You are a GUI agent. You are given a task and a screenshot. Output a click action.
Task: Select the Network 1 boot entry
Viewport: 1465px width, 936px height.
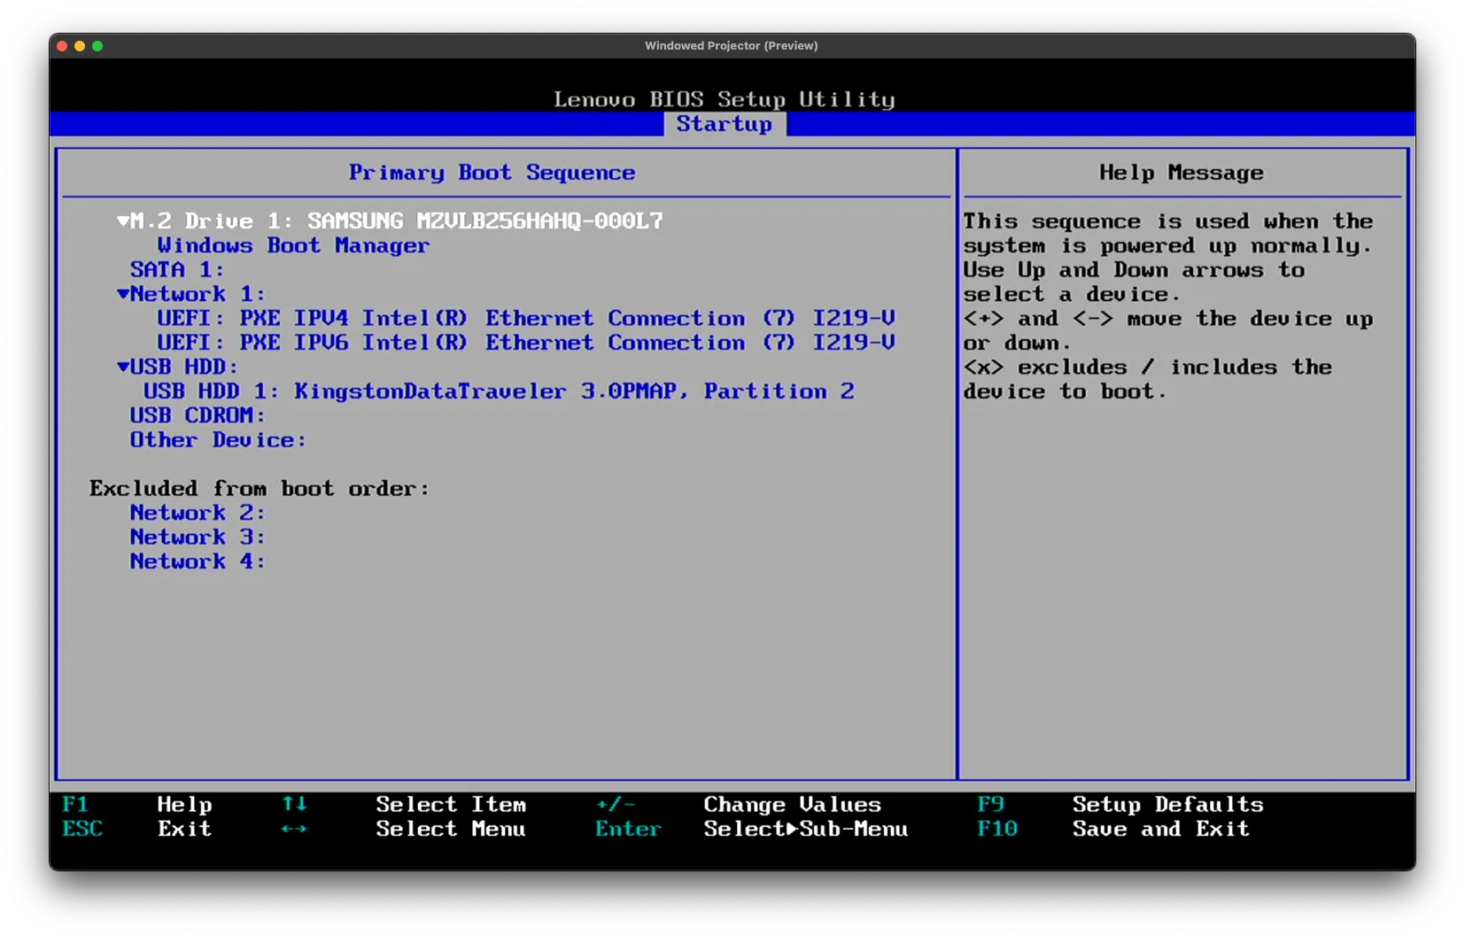198,293
